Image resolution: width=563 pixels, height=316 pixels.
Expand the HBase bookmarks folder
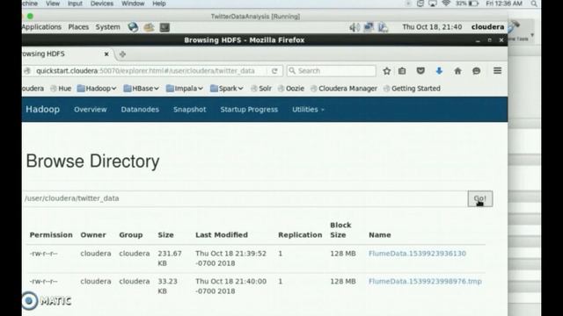click(141, 89)
